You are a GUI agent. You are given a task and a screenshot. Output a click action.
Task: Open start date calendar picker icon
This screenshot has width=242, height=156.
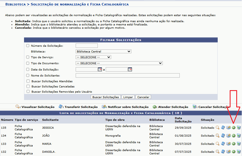(x=100, y=69)
